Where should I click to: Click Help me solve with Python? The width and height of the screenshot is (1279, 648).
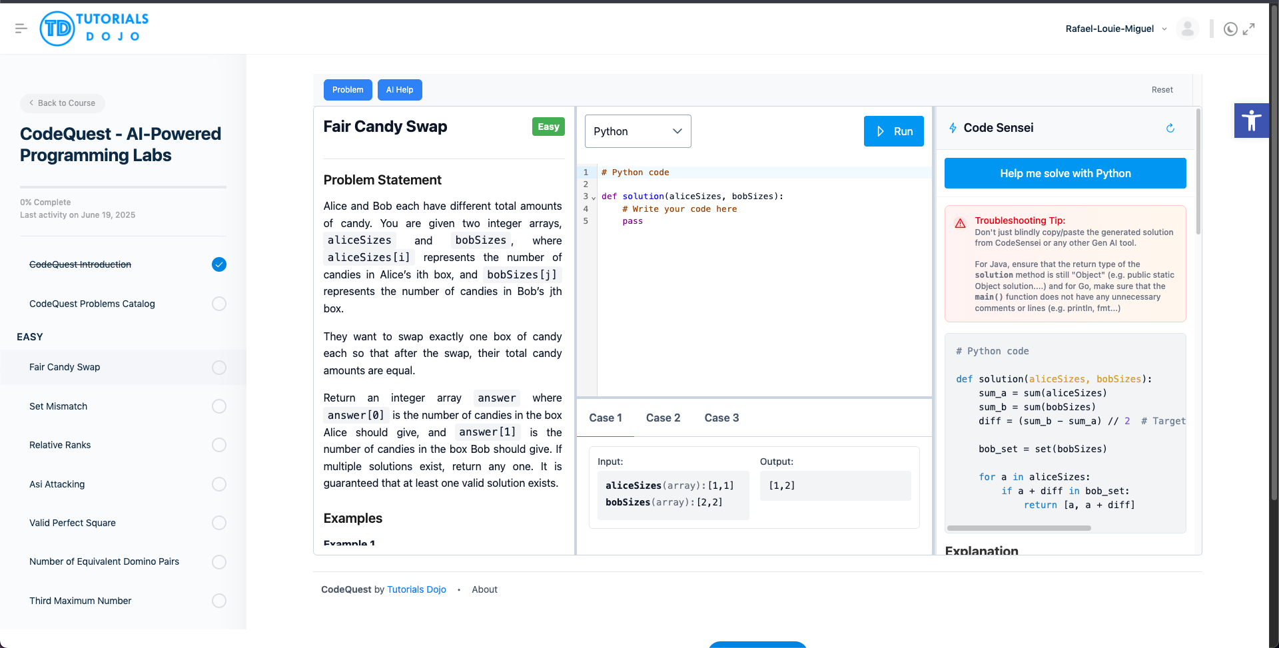pyautogui.click(x=1065, y=173)
